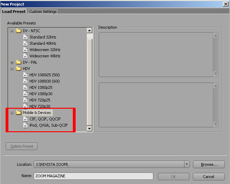Collapse the HDV preset folder

[x=12, y=69]
